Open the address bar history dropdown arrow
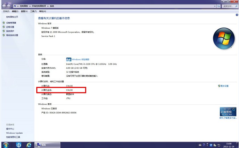Viewport: 239px width, 148px height. (x=215, y=6)
